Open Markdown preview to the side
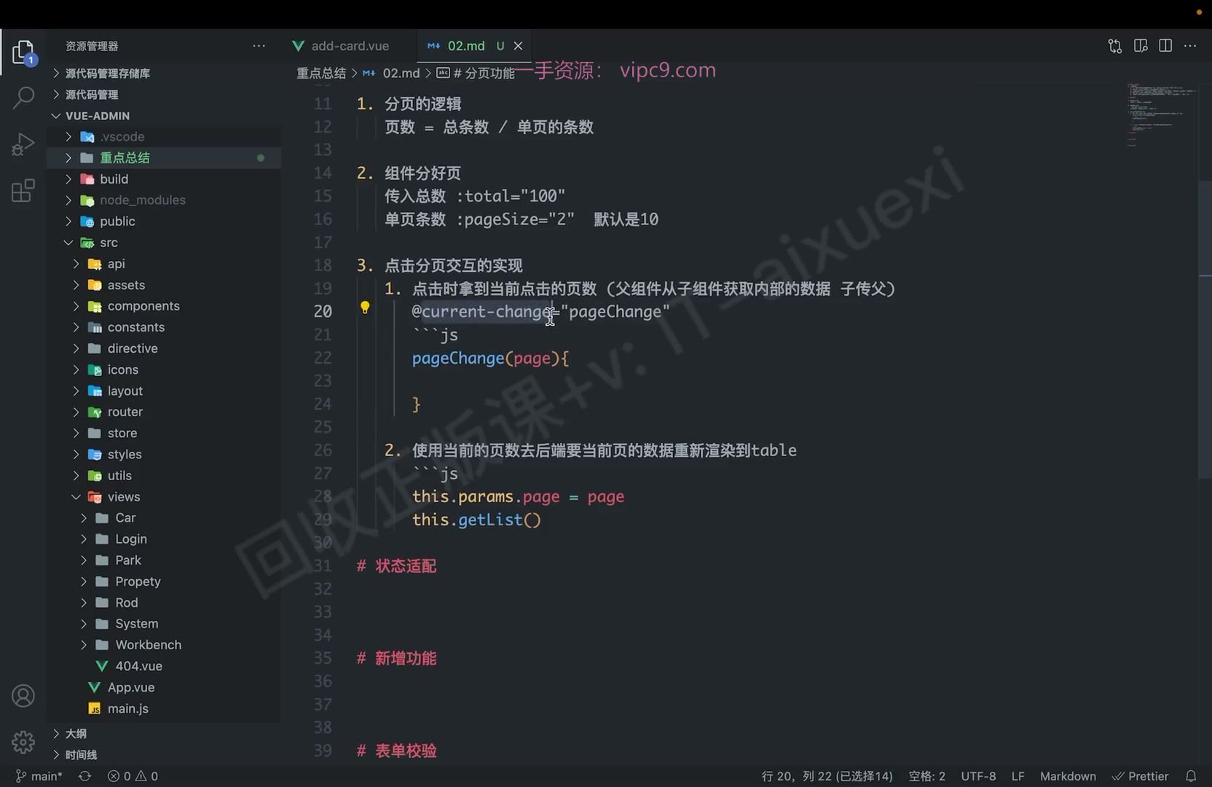This screenshot has height=787, width=1212. point(1141,46)
